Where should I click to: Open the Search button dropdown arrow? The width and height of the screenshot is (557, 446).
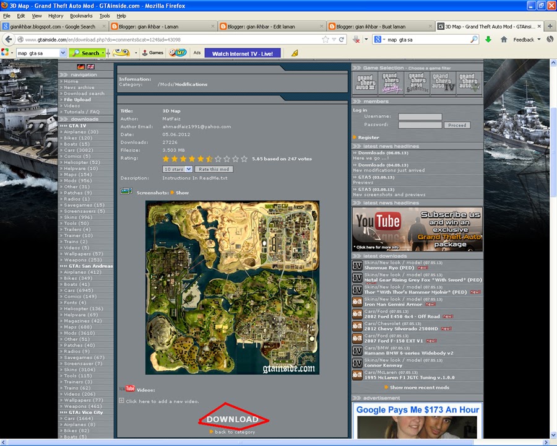tap(103, 53)
